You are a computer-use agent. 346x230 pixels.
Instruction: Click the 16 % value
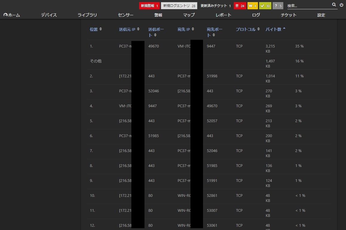click(x=299, y=61)
